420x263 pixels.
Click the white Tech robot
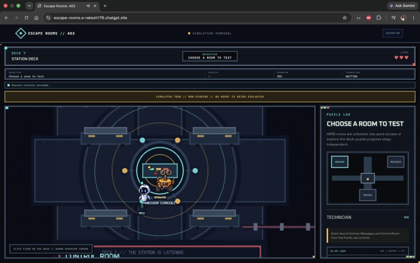(144, 193)
